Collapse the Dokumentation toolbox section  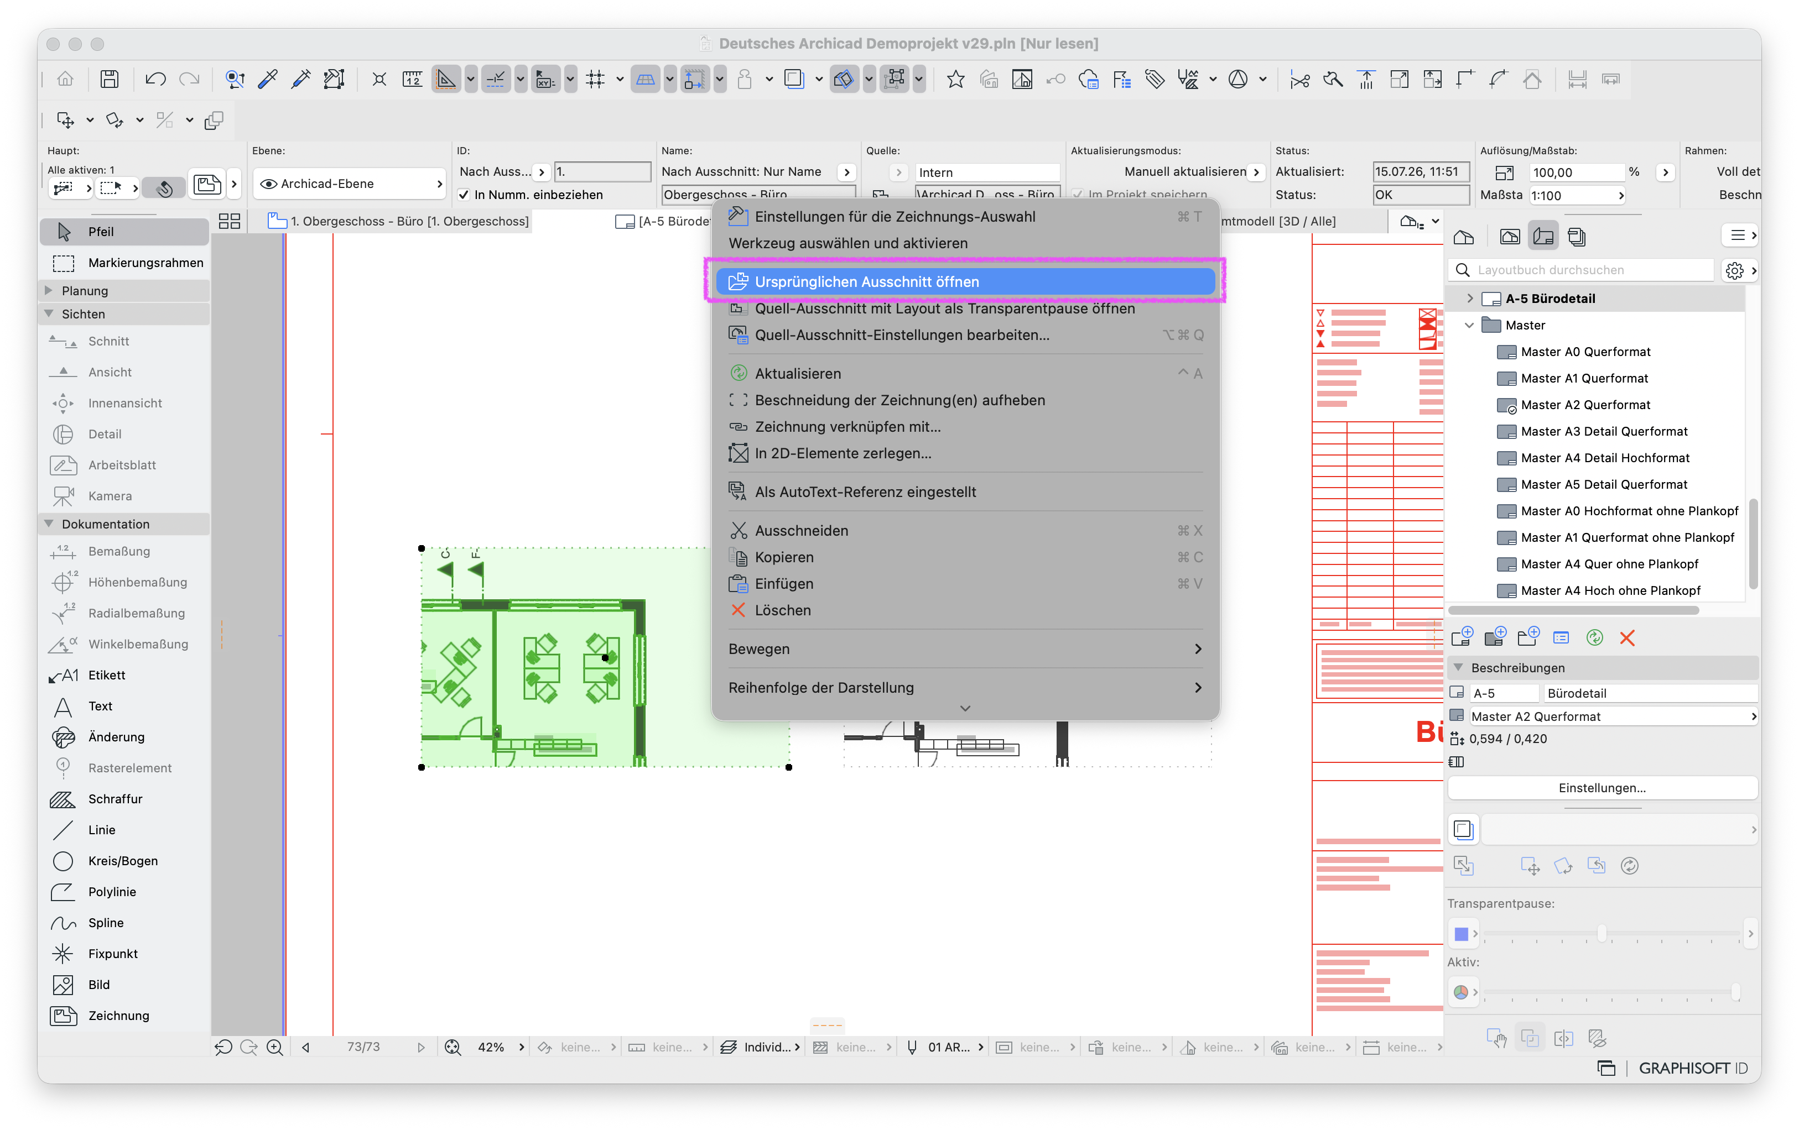(49, 524)
